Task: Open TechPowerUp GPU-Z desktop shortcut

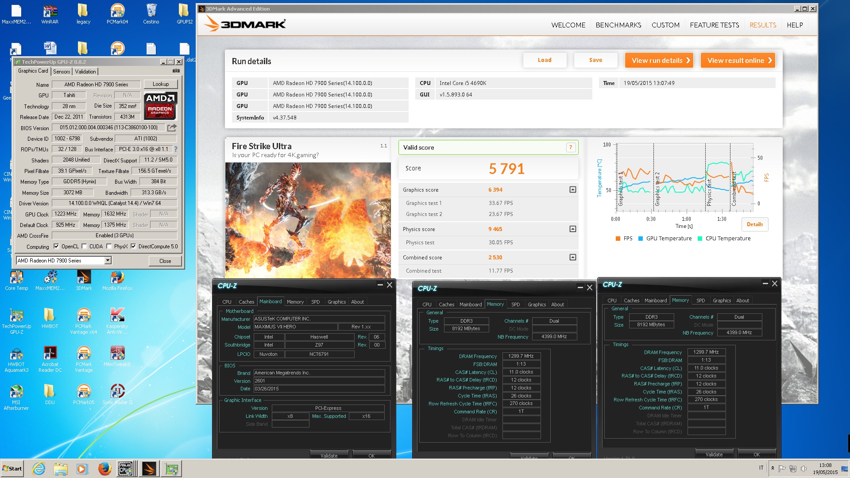Action: coord(16,321)
